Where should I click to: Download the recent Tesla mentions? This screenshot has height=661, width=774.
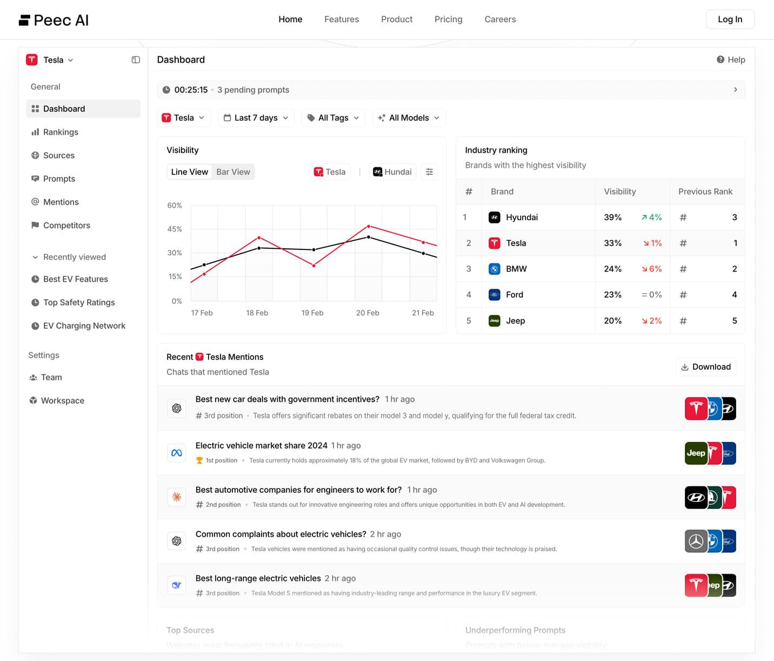pyautogui.click(x=706, y=367)
